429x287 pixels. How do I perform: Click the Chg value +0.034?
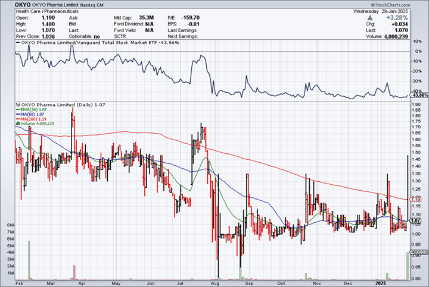coord(399,24)
